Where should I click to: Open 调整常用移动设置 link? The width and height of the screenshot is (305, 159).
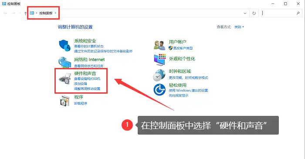click(x=87, y=88)
